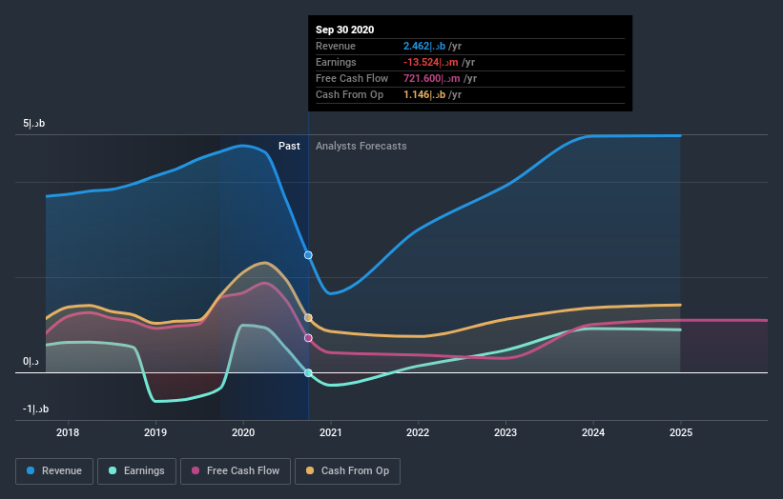
Task: Toggle the Earnings legend button
Action: click(x=136, y=471)
